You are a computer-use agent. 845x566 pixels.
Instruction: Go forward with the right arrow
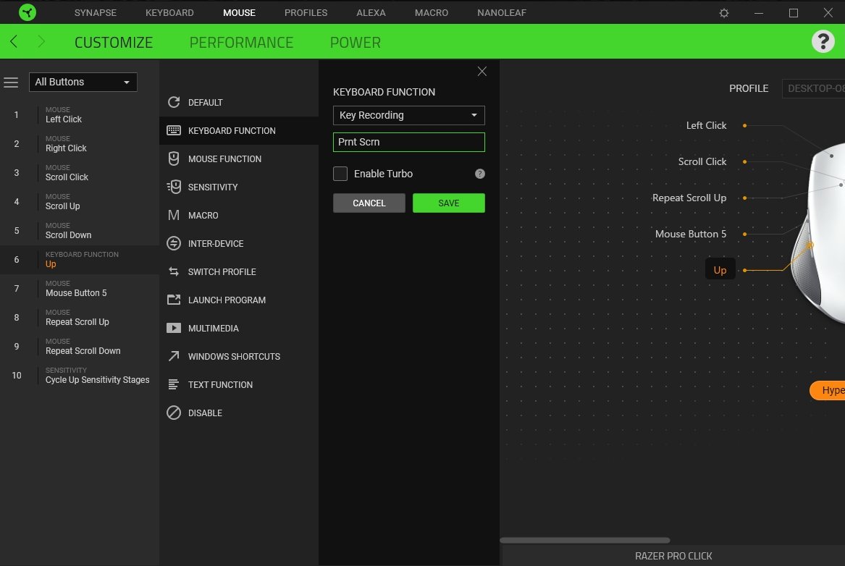41,41
